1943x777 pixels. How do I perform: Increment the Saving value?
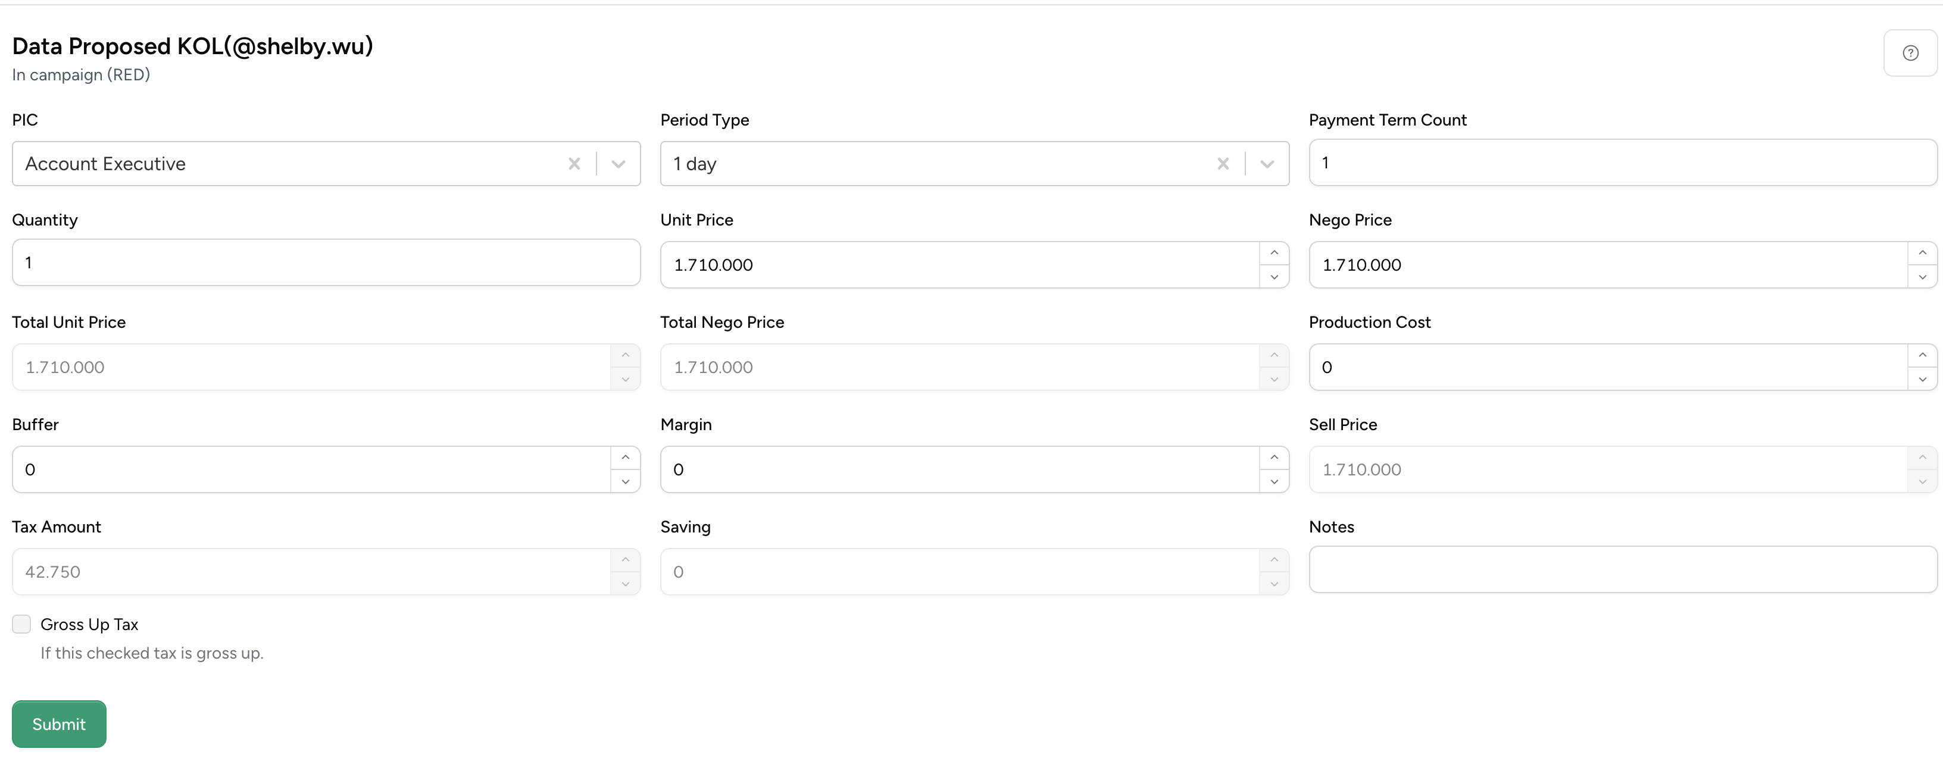pos(1274,559)
